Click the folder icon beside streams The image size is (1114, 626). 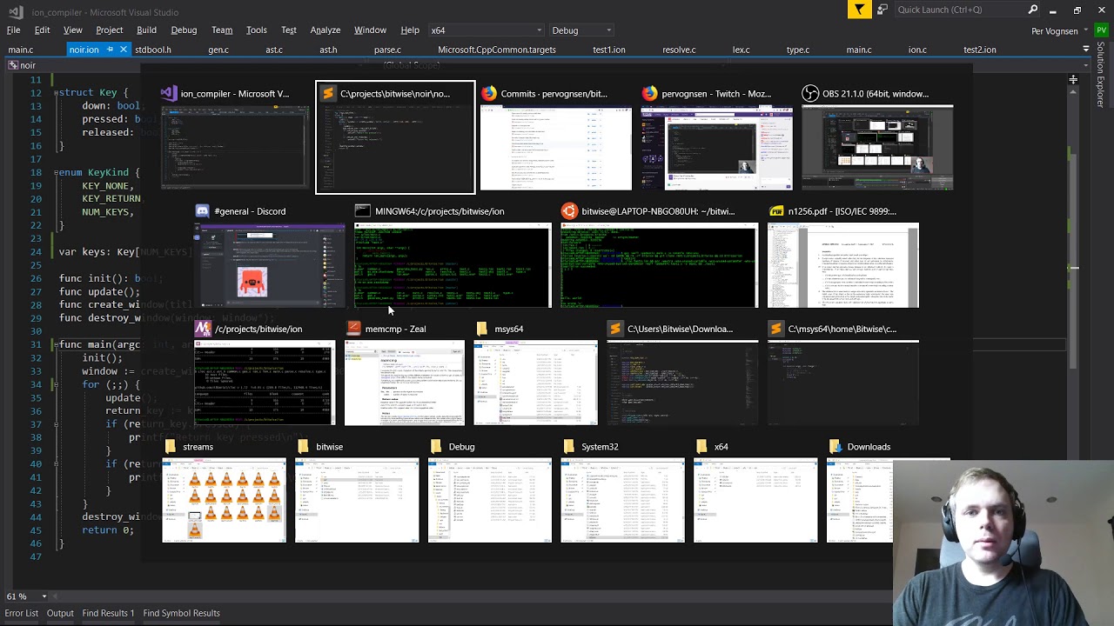171,447
